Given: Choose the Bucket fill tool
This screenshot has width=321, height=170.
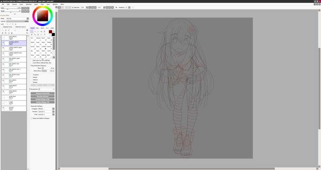Looking at the screenshot, I should click(33, 47).
